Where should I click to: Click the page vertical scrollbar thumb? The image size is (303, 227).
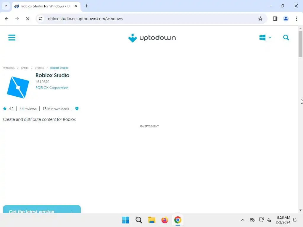[300, 44]
